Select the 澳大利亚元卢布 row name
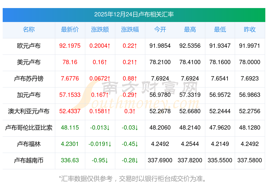 point(29,111)
